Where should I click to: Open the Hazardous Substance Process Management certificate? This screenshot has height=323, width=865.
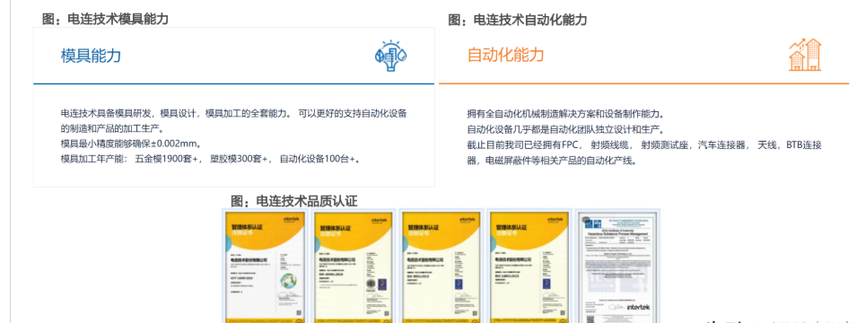(617, 266)
